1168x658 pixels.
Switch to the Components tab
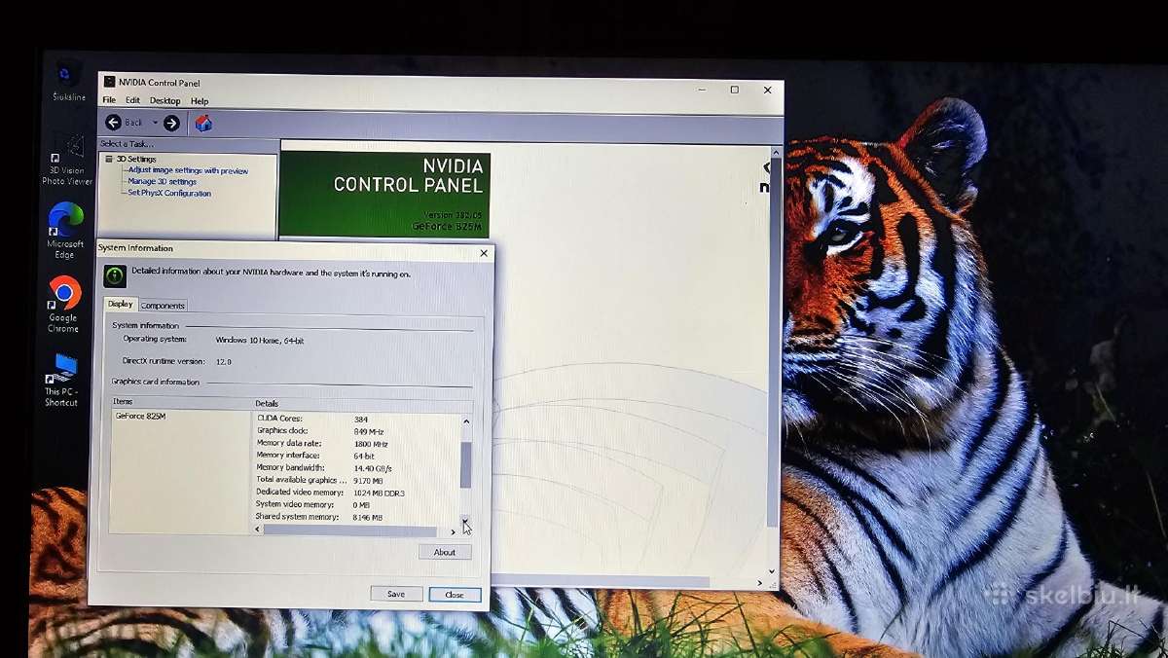point(163,306)
